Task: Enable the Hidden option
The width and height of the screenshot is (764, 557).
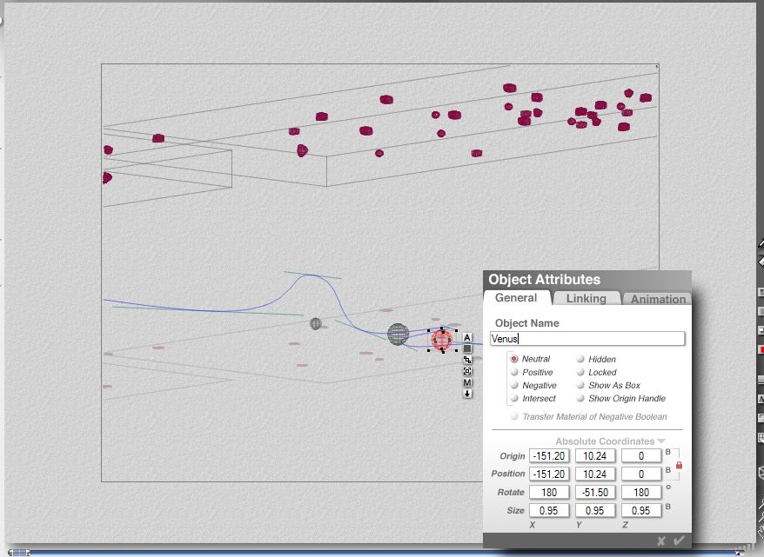Action: (x=580, y=359)
